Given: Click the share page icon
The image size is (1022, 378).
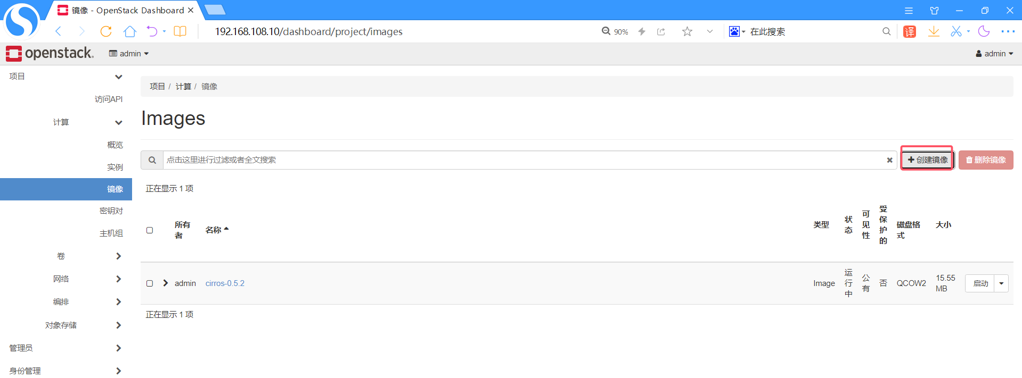Looking at the screenshot, I should 661,31.
